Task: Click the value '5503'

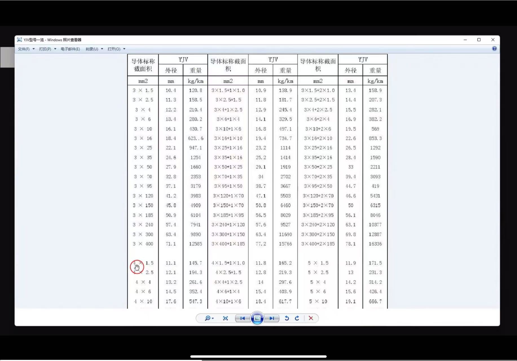Action: point(285,196)
